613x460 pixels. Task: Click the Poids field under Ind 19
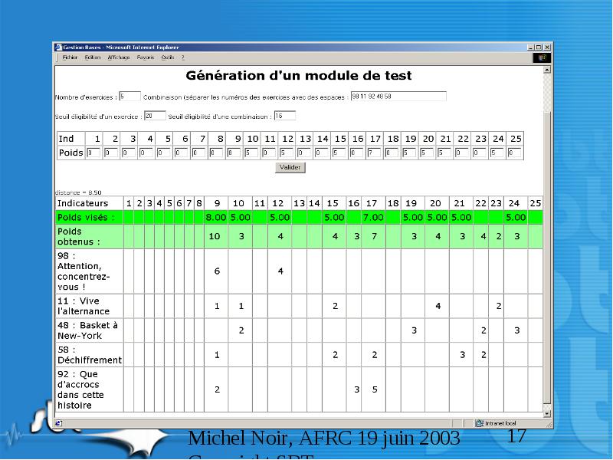[x=409, y=153]
